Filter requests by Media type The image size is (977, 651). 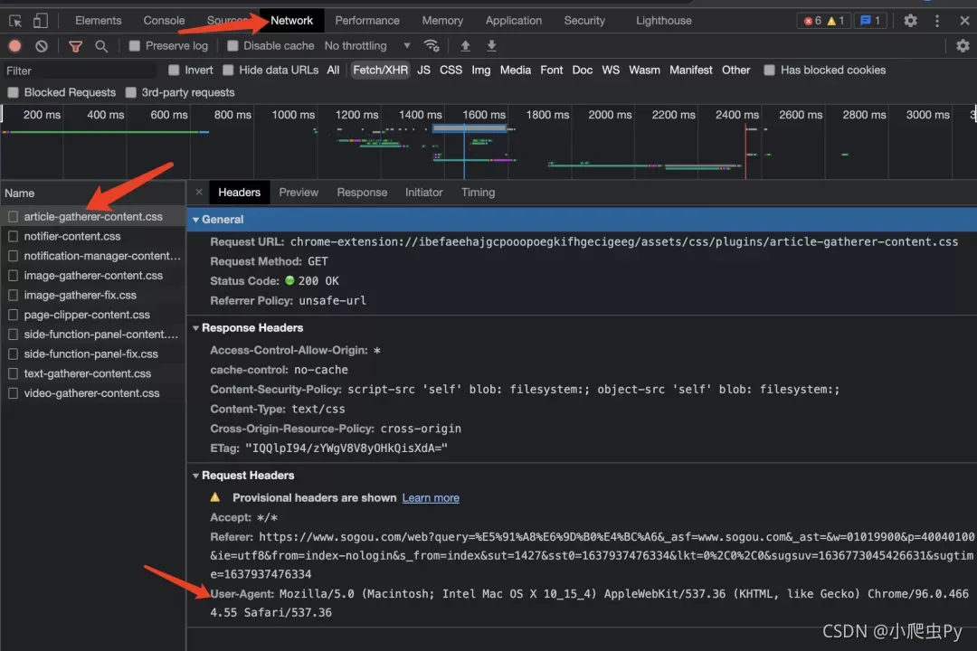[x=516, y=70]
